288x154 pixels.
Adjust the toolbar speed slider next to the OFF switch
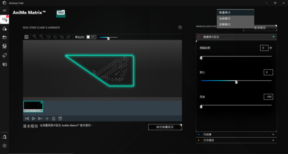coord(108,38)
